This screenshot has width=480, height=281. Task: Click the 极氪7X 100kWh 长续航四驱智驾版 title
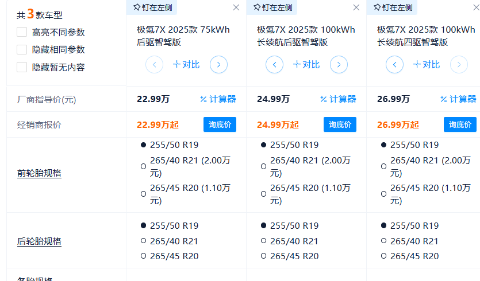click(426, 36)
